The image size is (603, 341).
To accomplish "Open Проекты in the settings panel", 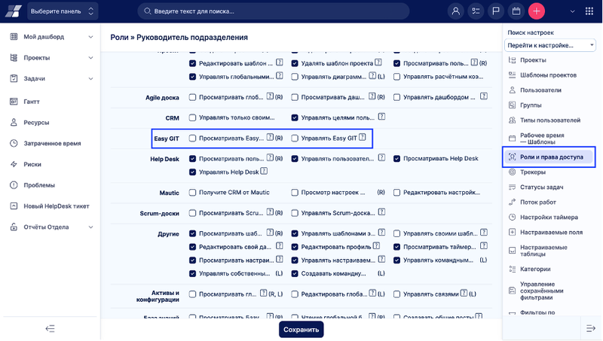I will coord(533,60).
